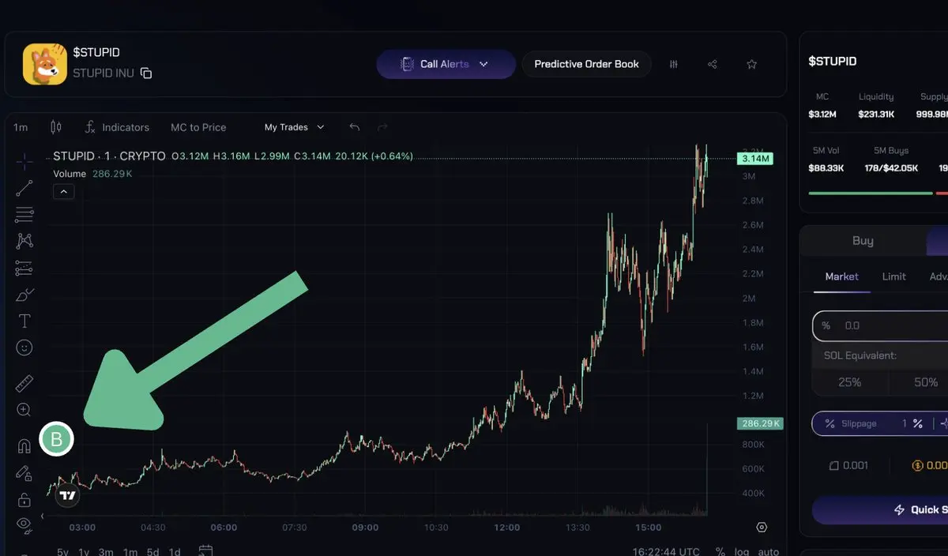The height and width of the screenshot is (556, 948).
Task: Select the Text annotation tool
Action: [x=24, y=321]
